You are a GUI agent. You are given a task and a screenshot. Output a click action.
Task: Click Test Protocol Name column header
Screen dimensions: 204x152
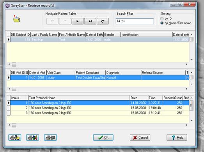pyautogui.click(x=79, y=98)
